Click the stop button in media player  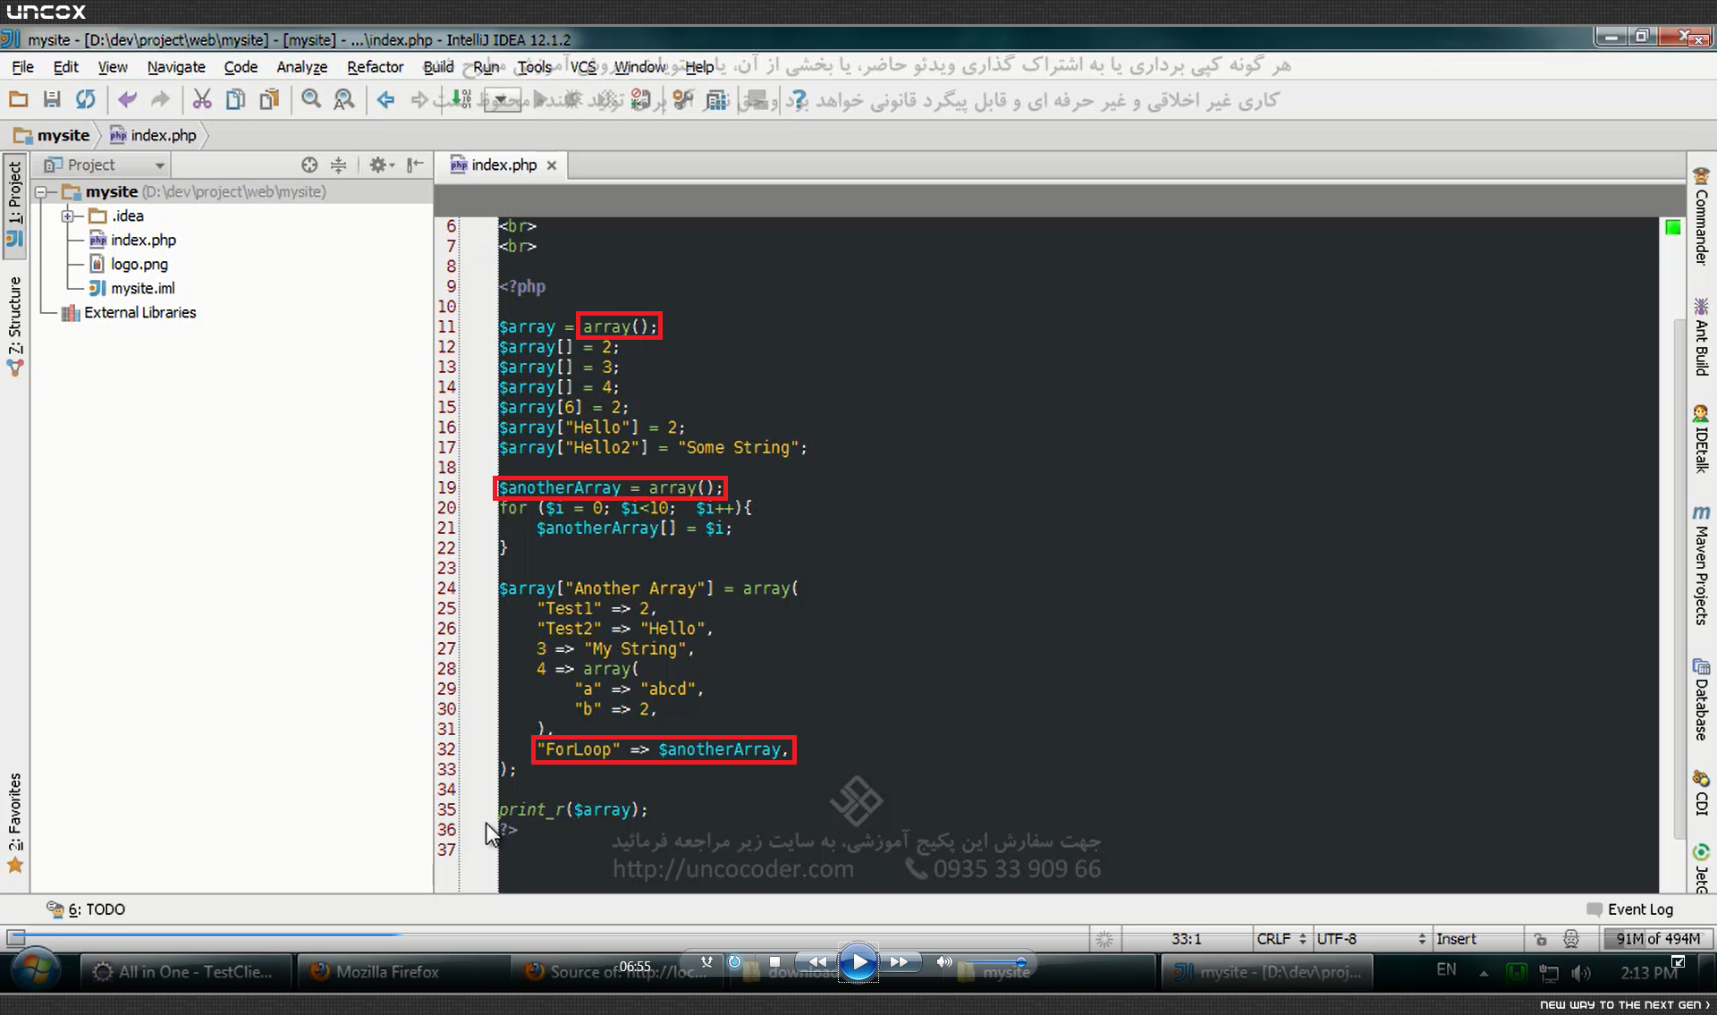[x=774, y=962]
